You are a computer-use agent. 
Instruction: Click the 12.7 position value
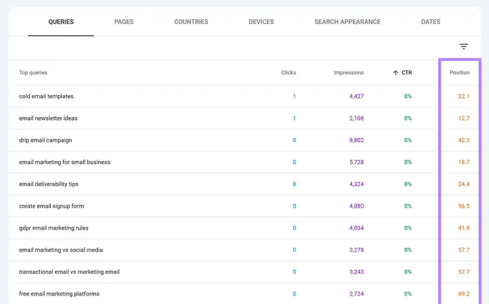tap(464, 118)
